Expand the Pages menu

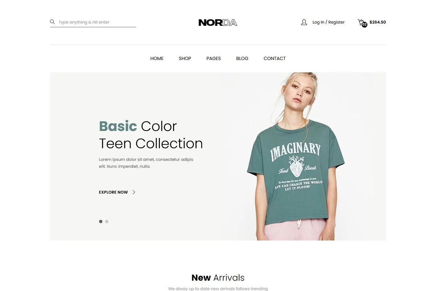click(x=214, y=58)
